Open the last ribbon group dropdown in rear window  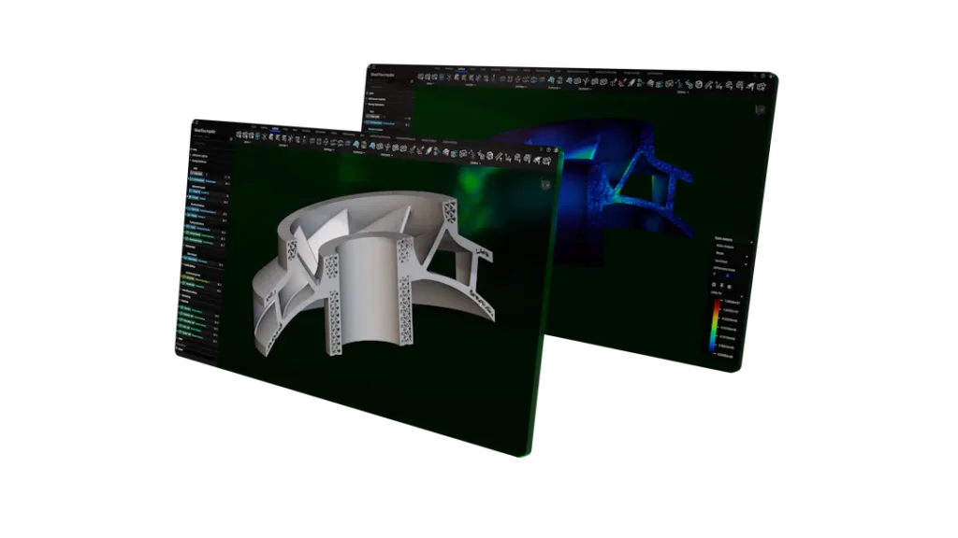(682, 92)
